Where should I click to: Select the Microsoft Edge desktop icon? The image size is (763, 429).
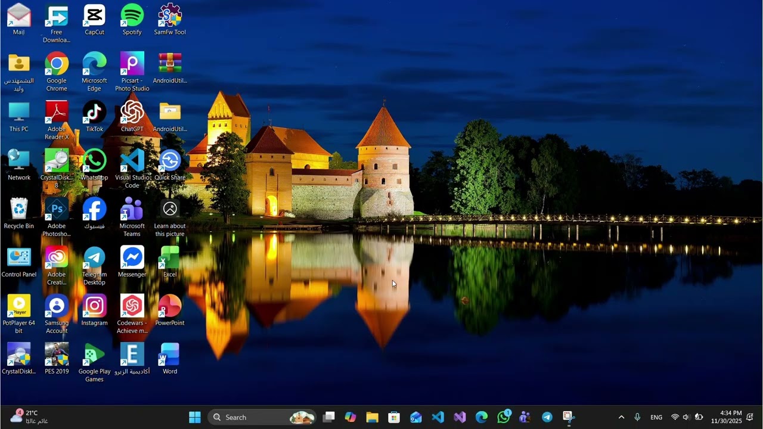94,72
